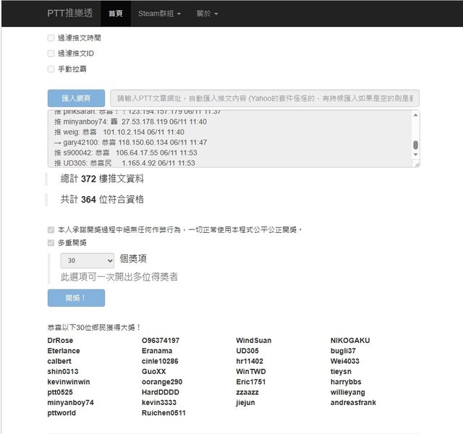The height and width of the screenshot is (434, 463).
Task: Expand the 關於 about menu
Action: coord(207,13)
